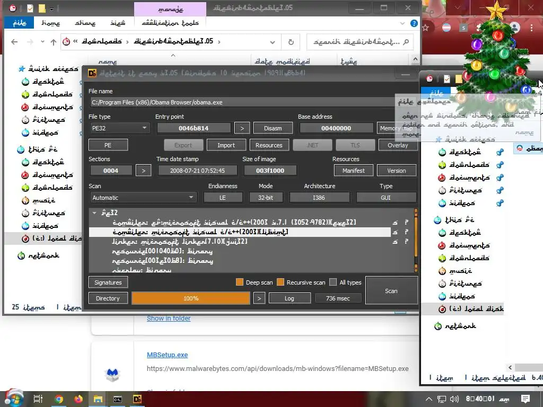This screenshot has height=407, width=543.
Task: Bookmark this page star in Chrome
Action: pos(426,28)
